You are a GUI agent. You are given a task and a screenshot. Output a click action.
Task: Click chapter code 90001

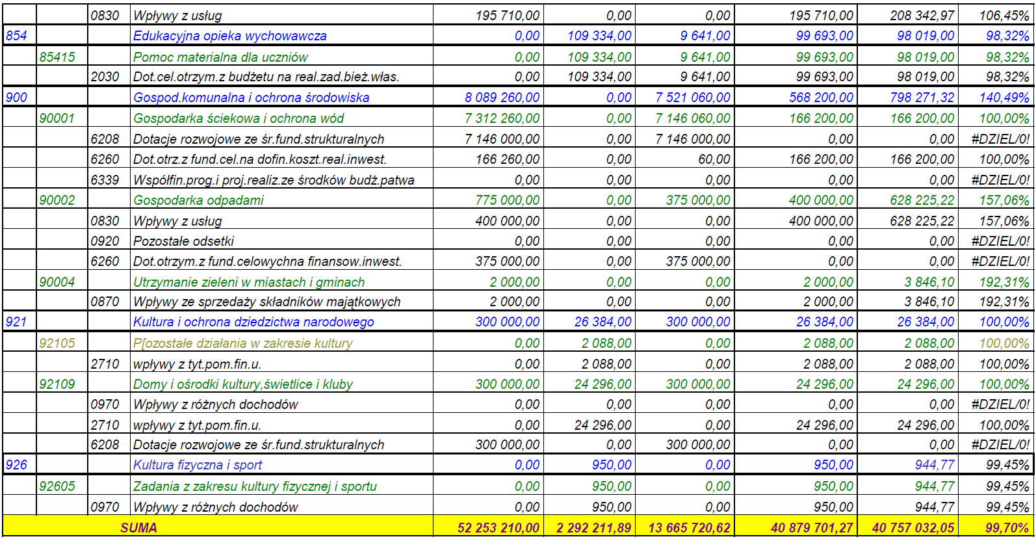[57, 118]
